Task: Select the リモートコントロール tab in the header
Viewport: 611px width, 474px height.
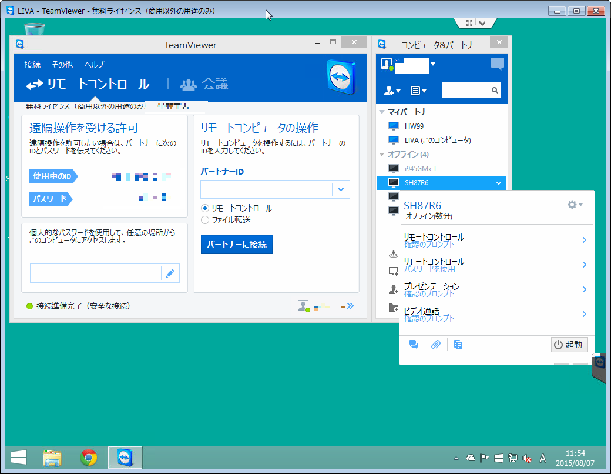Action: coord(88,84)
